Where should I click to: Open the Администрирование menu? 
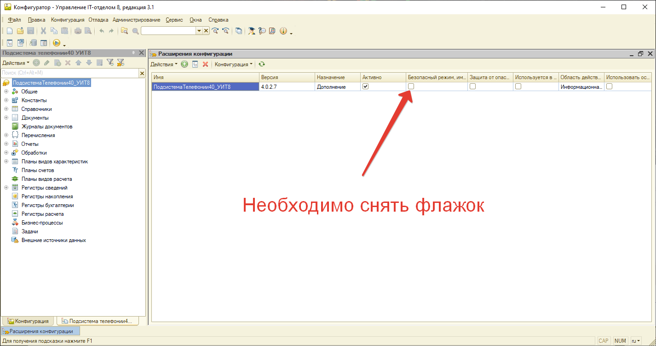pyautogui.click(x=138, y=20)
